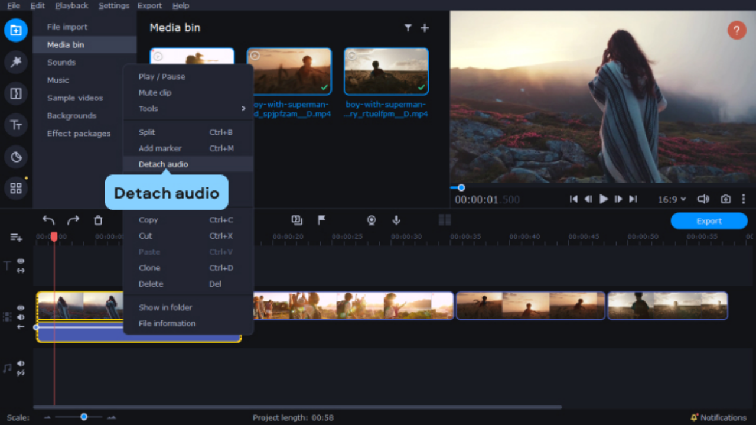Click the red help question mark
The height and width of the screenshot is (425, 756).
pos(737,30)
